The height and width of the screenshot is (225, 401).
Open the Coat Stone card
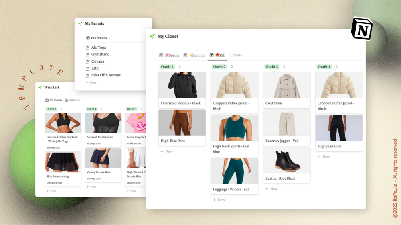pyautogui.click(x=286, y=90)
